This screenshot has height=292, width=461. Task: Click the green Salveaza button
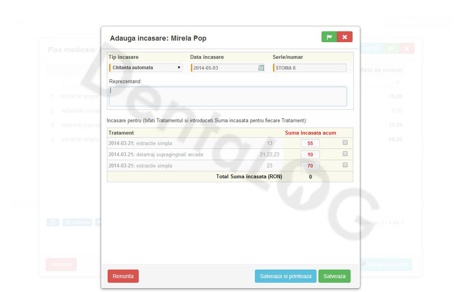click(x=334, y=276)
